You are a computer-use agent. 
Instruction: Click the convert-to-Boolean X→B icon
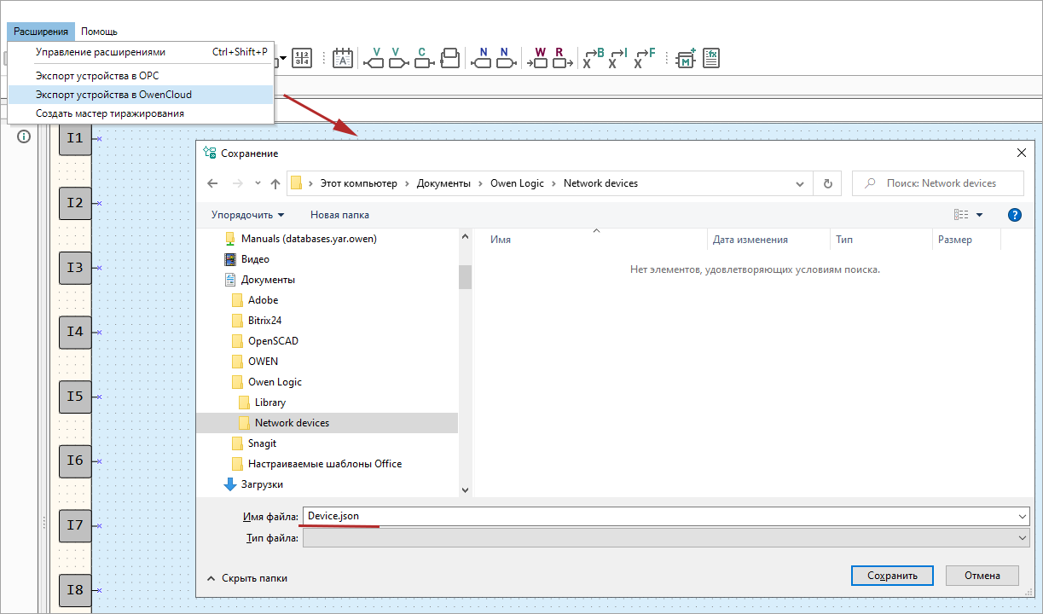pyautogui.click(x=594, y=58)
